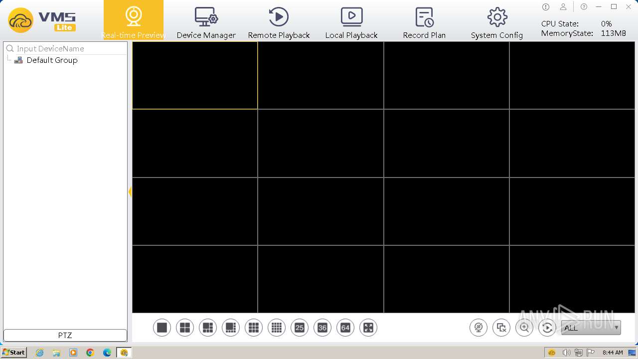Open Chrome from taskbar
Image resolution: width=638 pixels, height=359 pixels.
click(x=90, y=353)
